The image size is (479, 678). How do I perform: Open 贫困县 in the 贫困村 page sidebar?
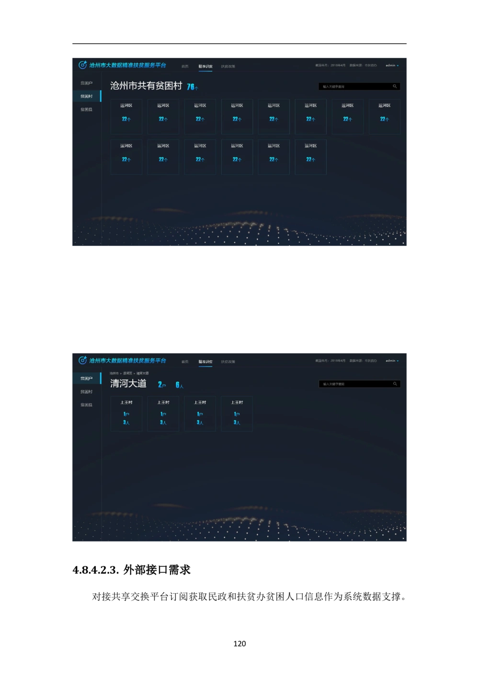point(87,110)
